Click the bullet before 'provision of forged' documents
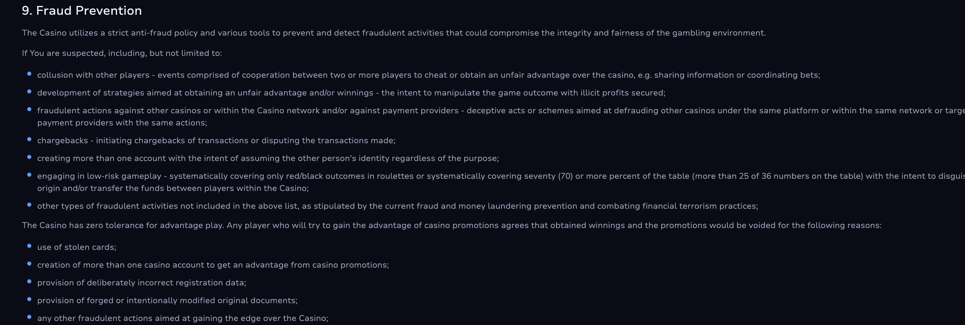This screenshot has height=325, width=965. point(29,299)
